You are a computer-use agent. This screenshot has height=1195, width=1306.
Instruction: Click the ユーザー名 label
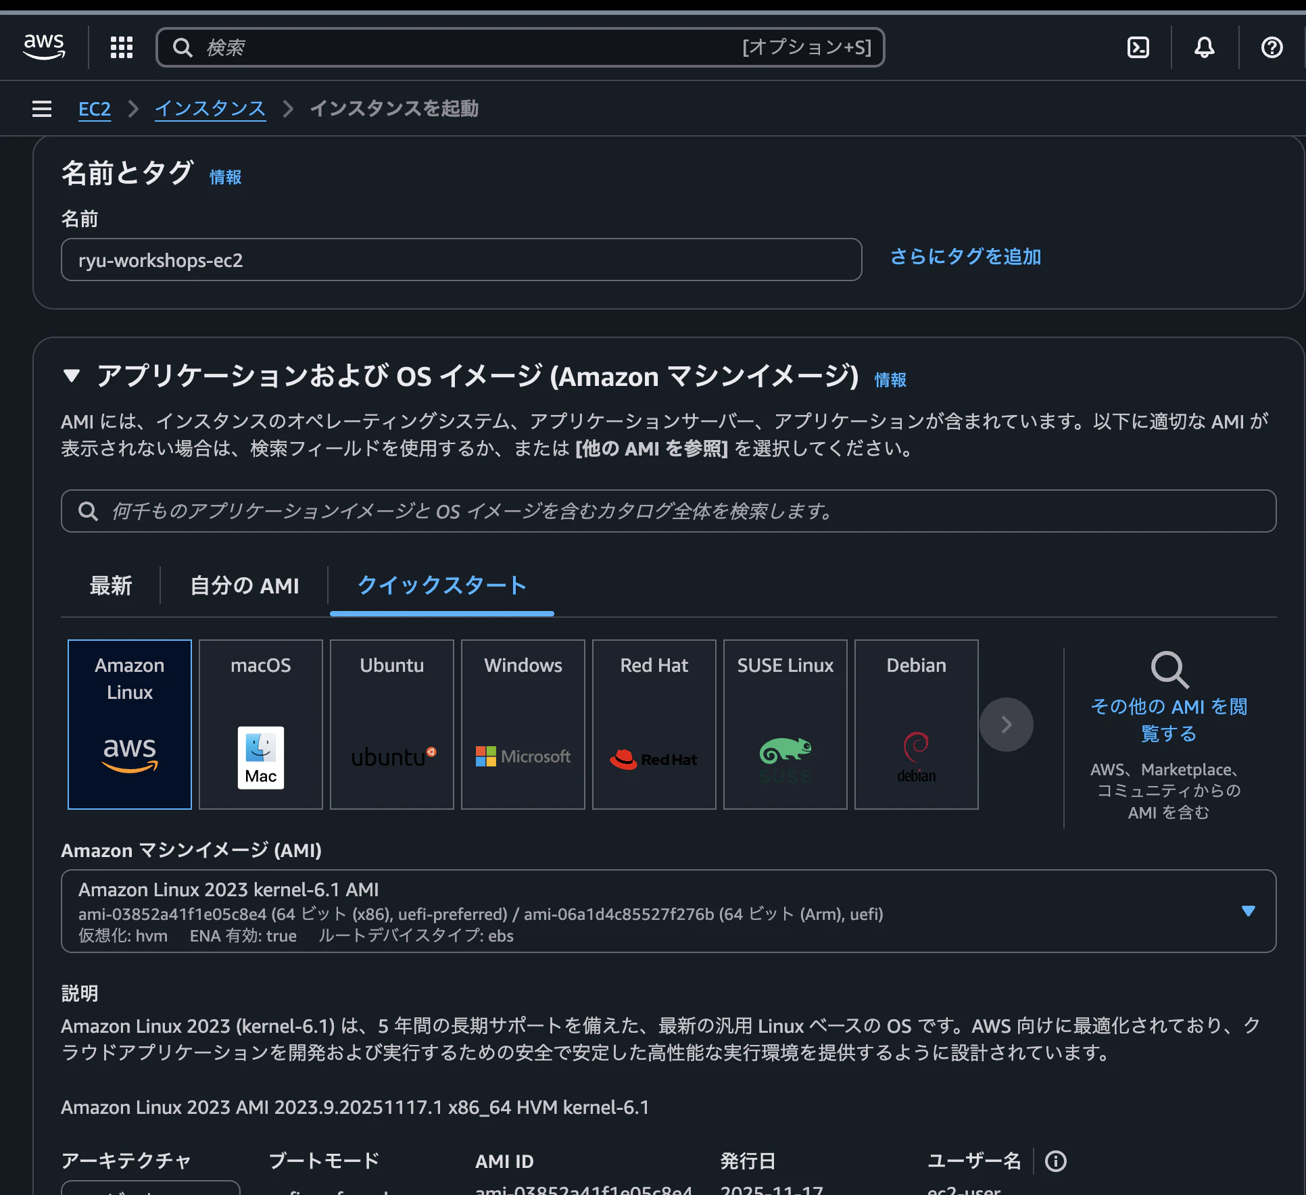[x=974, y=1161]
